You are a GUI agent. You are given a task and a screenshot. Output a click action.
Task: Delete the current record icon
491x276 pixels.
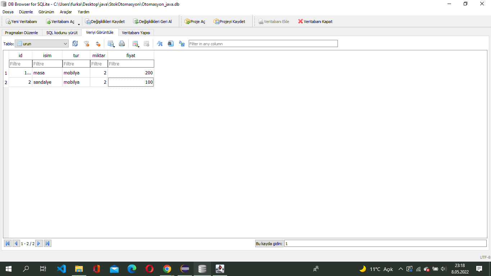pyautogui.click(x=146, y=43)
